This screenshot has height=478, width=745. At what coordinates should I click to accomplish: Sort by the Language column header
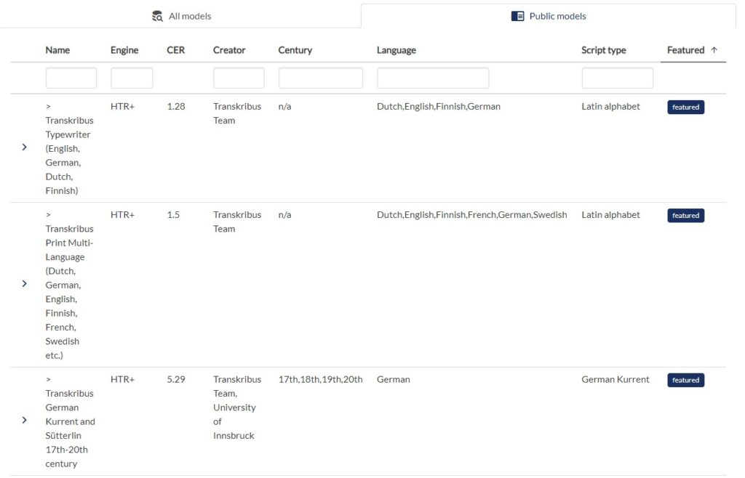397,50
